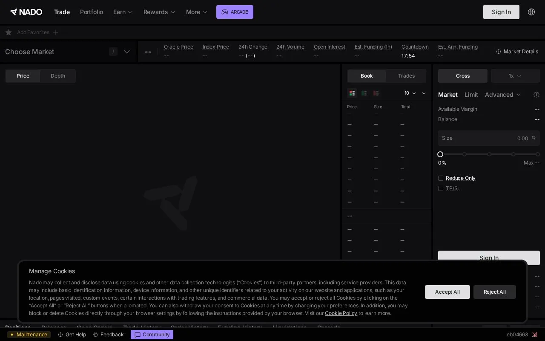Show bids-only green order book view
545x341 pixels.
tap(364, 93)
